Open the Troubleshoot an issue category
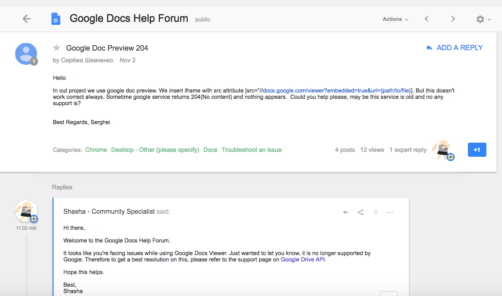 (x=251, y=149)
